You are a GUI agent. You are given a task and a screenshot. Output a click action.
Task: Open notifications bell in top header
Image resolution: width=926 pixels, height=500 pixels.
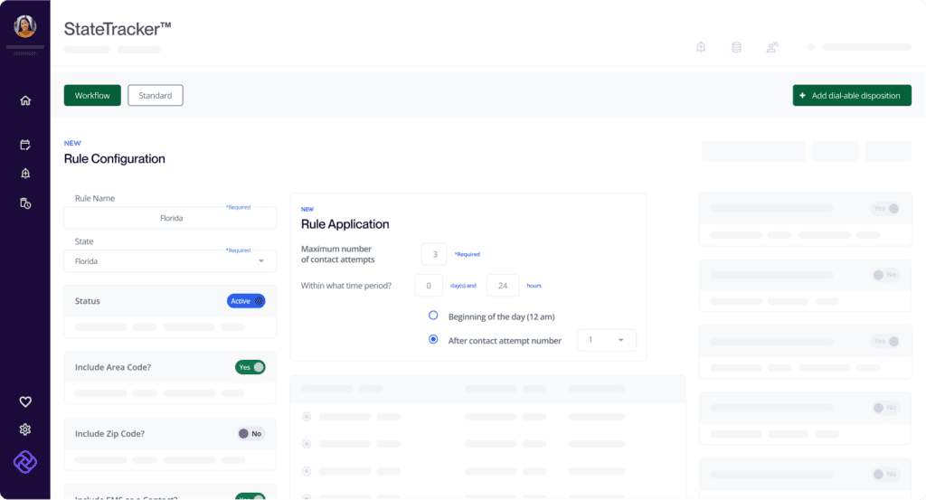tap(701, 47)
